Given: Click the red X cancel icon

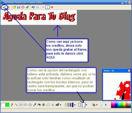Looking at the screenshot, I should 9,7.
